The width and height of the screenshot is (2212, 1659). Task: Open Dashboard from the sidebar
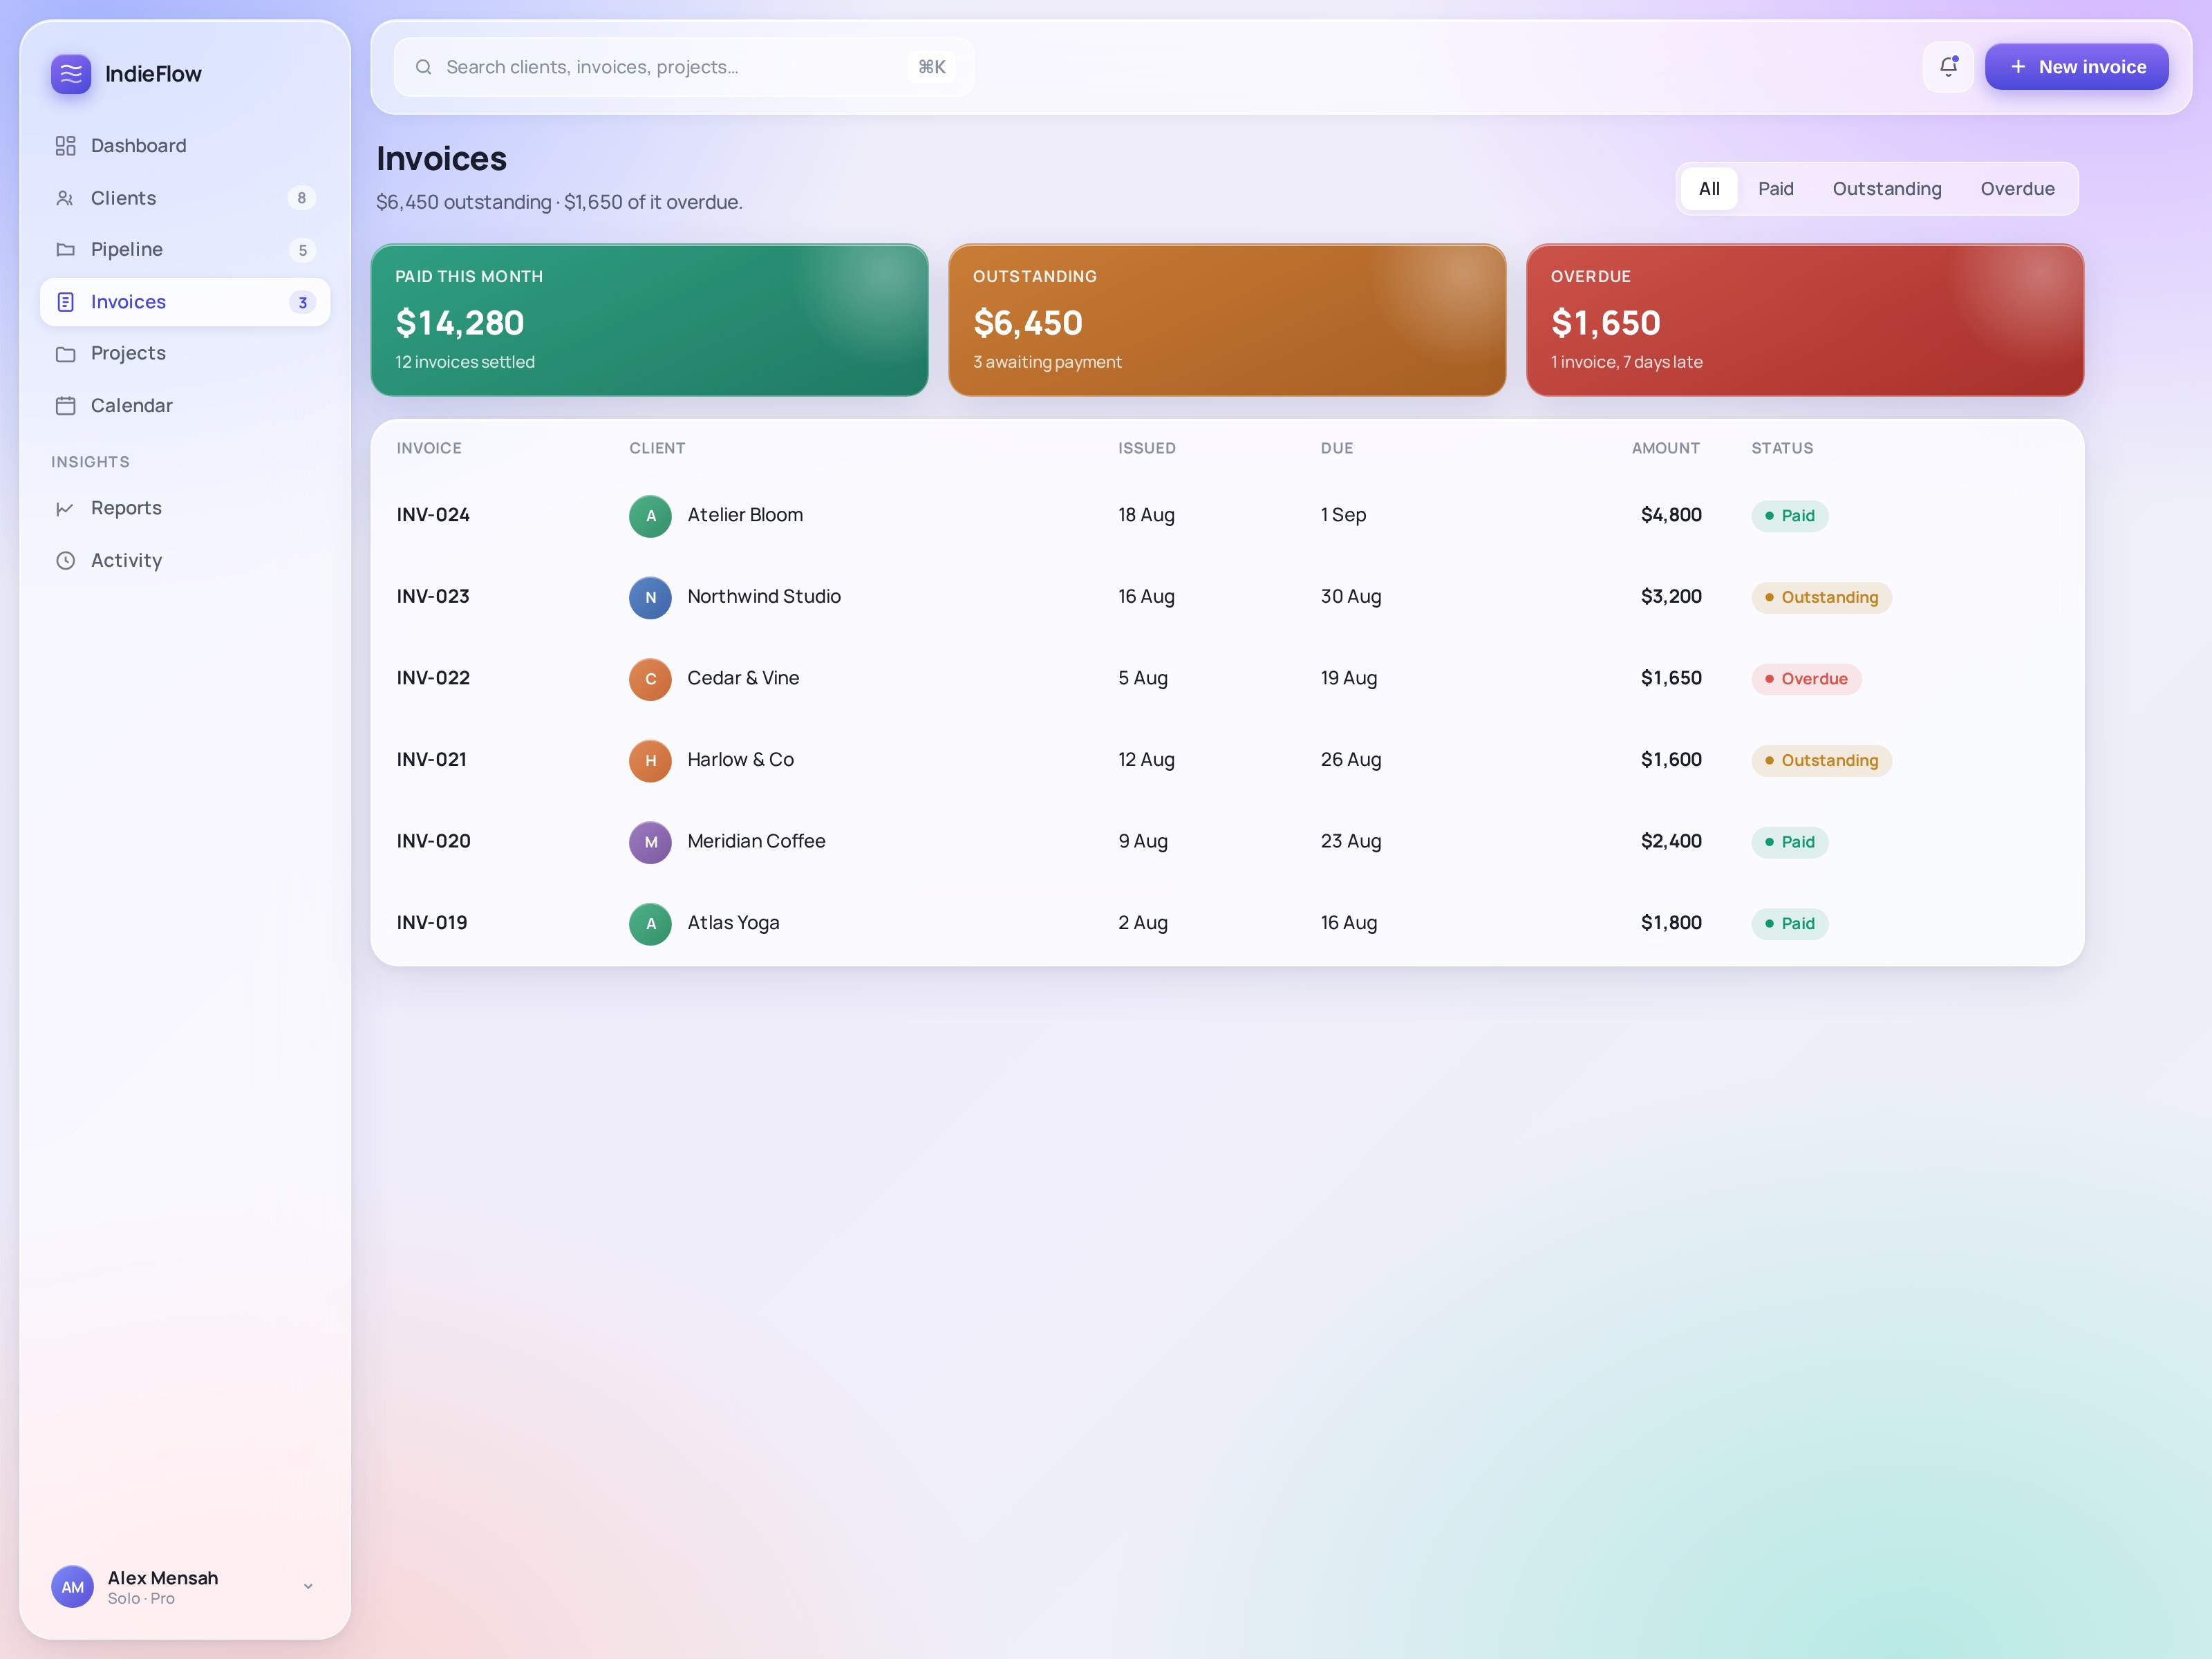click(185, 146)
